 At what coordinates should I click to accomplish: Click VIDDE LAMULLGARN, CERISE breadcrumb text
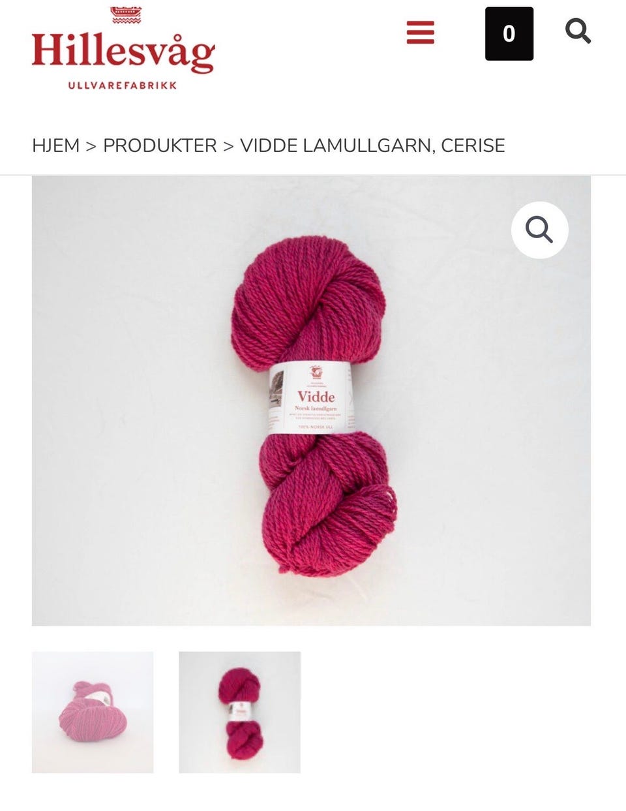pyautogui.click(x=372, y=145)
